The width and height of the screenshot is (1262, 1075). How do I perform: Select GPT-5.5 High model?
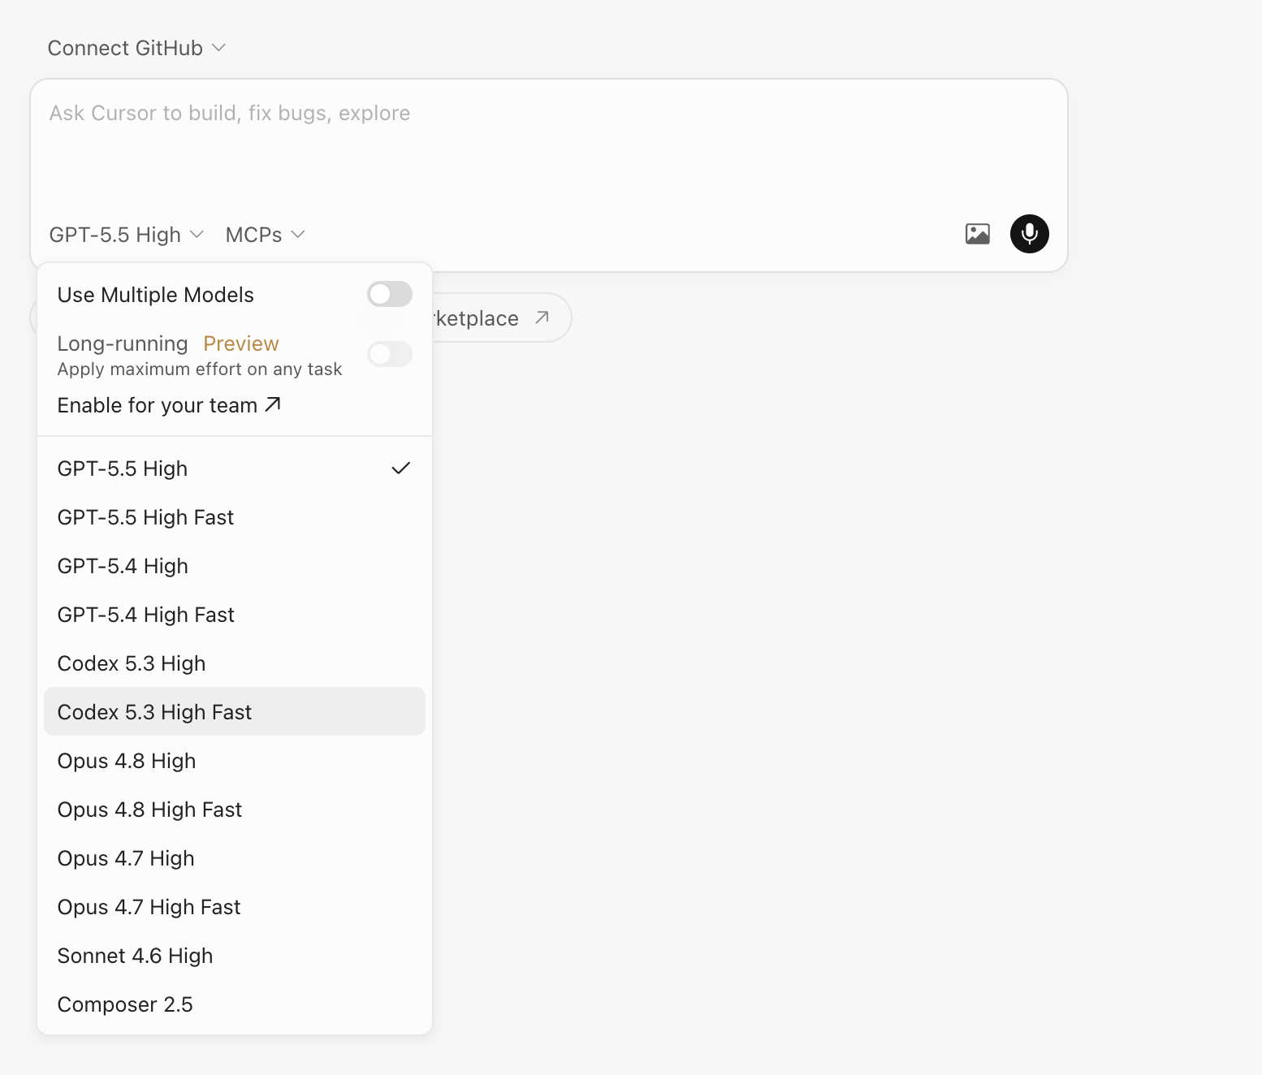click(x=235, y=468)
